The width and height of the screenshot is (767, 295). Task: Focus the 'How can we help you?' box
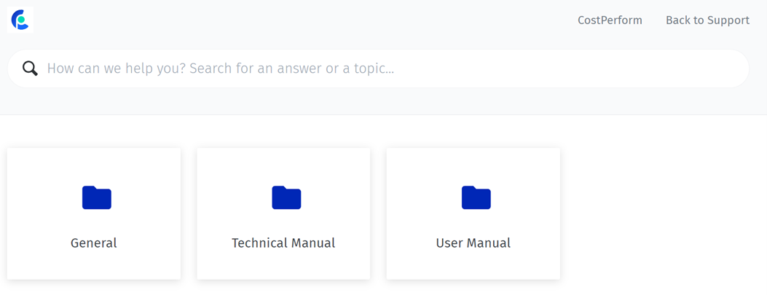pyautogui.click(x=378, y=68)
